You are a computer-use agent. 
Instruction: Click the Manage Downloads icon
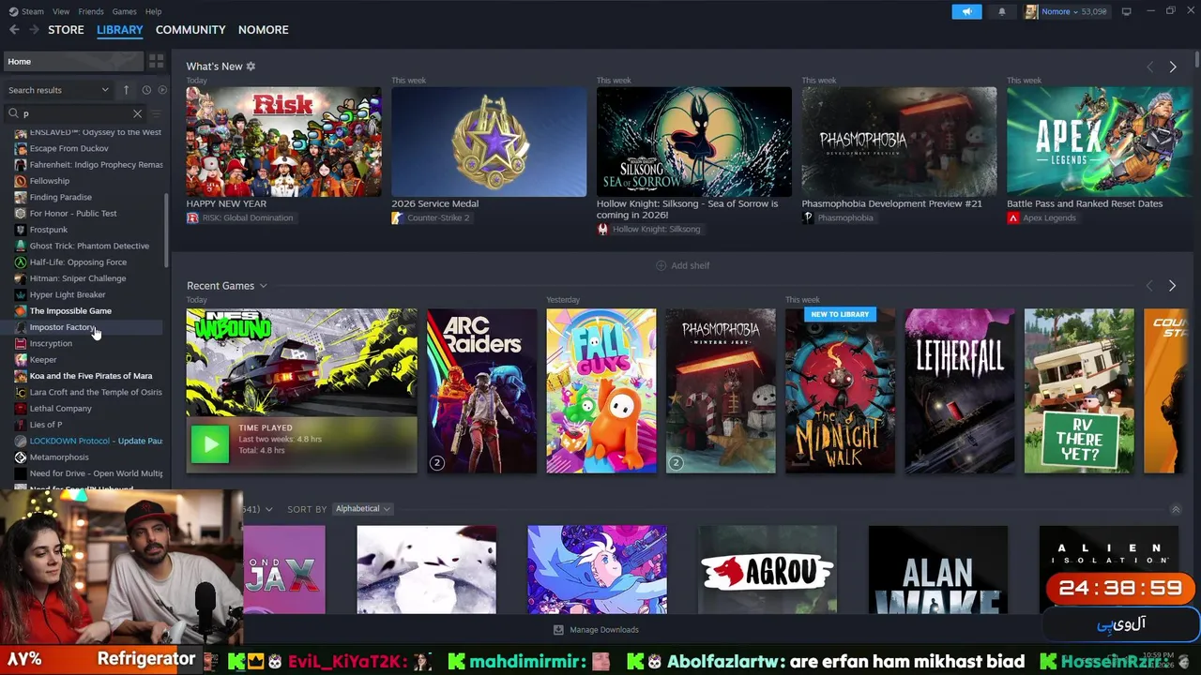[x=558, y=630]
